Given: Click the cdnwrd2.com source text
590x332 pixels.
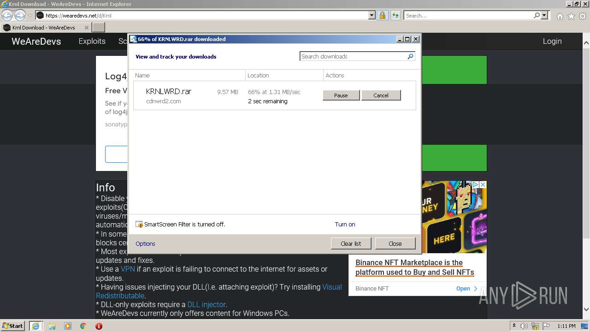Looking at the screenshot, I should (163, 101).
